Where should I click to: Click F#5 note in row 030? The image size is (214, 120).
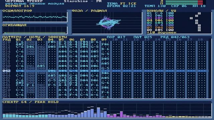(x=52, y=42)
